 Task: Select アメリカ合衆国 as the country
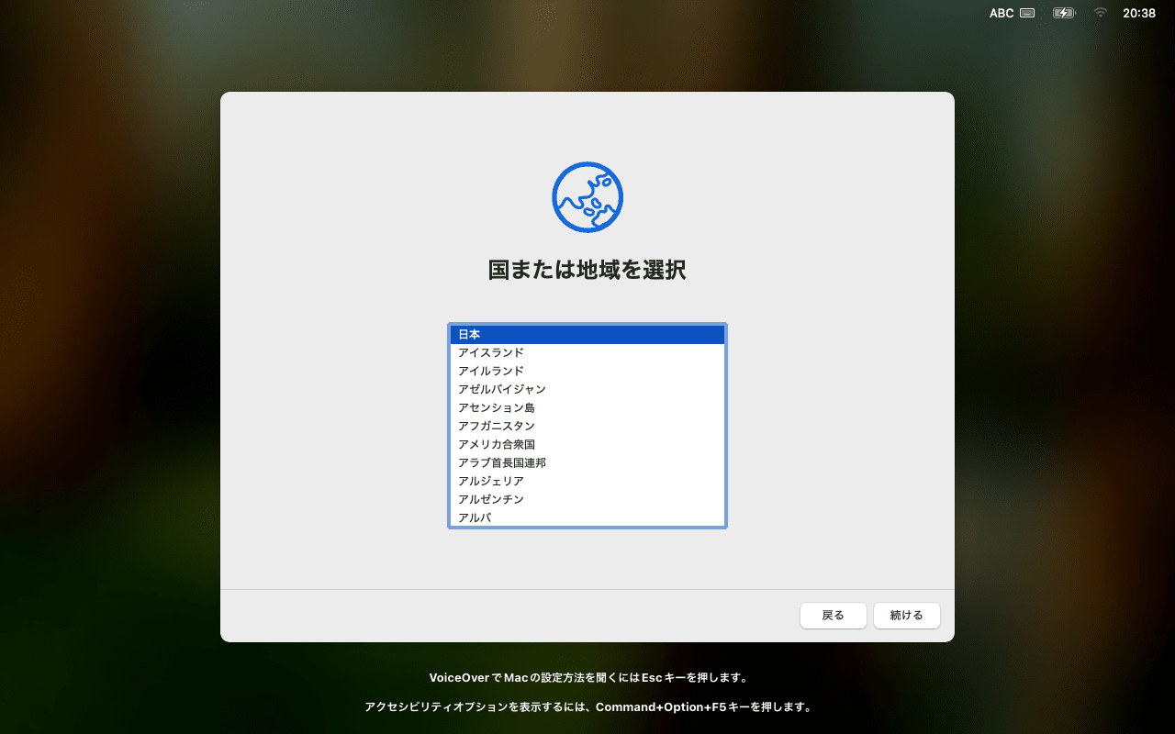coord(587,445)
